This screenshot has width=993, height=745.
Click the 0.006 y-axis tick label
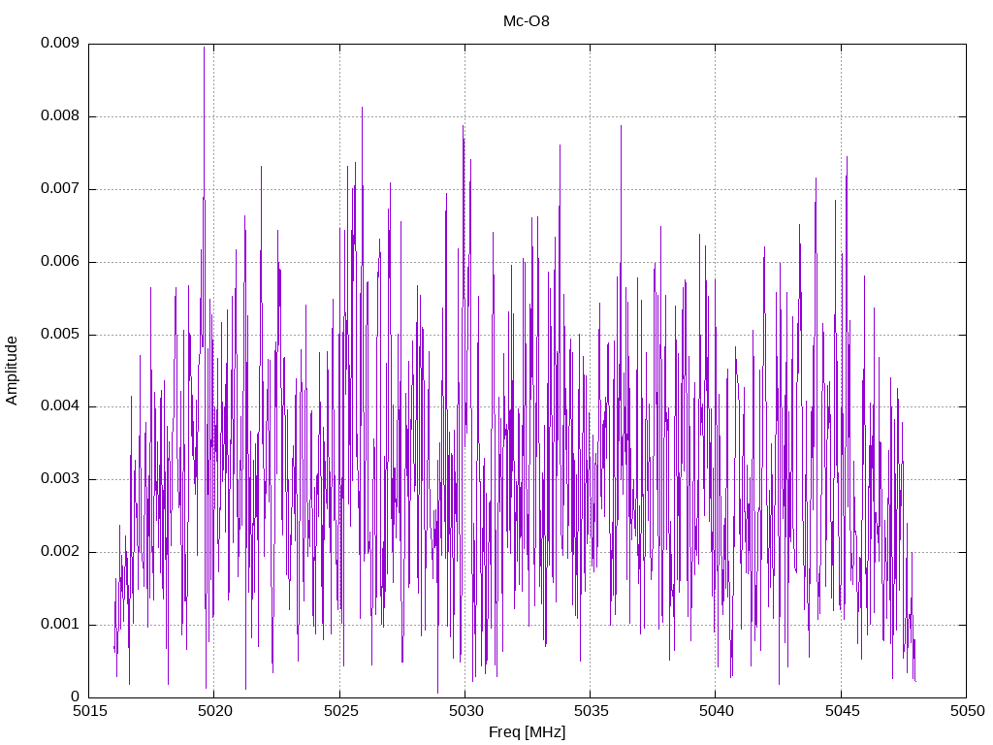click(60, 262)
